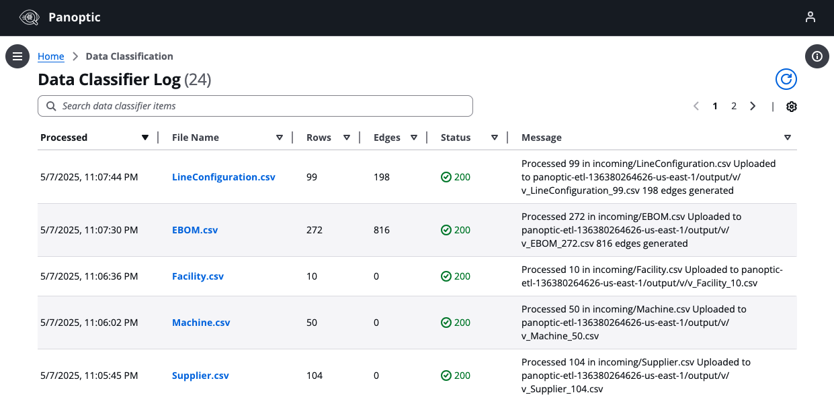
Task: Click the previous page arrow
Action: [x=696, y=106]
